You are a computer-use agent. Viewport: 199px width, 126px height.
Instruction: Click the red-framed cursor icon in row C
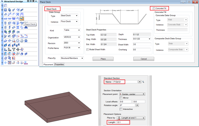pyautogui.click(x=14, y=58)
